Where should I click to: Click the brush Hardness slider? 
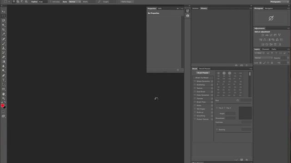click(233, 125)
